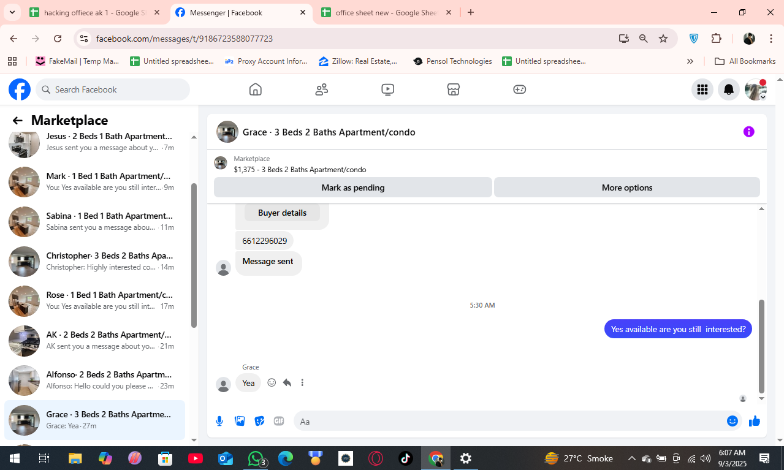784x470 pixels.
Task: Open AK 2 Beds 2 Baths conversation
Action: (94, 340)
